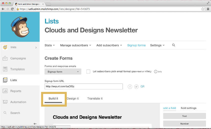Open Templates from the sidebar icon
Image resolution: width=211 pixels, height=129 pixels.
click(5, 69)
